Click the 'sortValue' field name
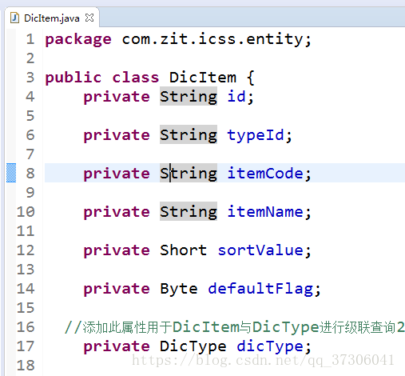Screen dimensions: 405x376 pos(260,250)
